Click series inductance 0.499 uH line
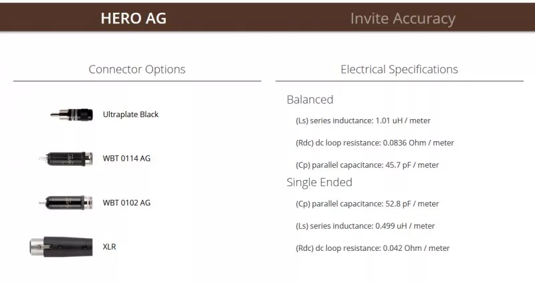Screen dimensions: 535x283 [365, 226]
